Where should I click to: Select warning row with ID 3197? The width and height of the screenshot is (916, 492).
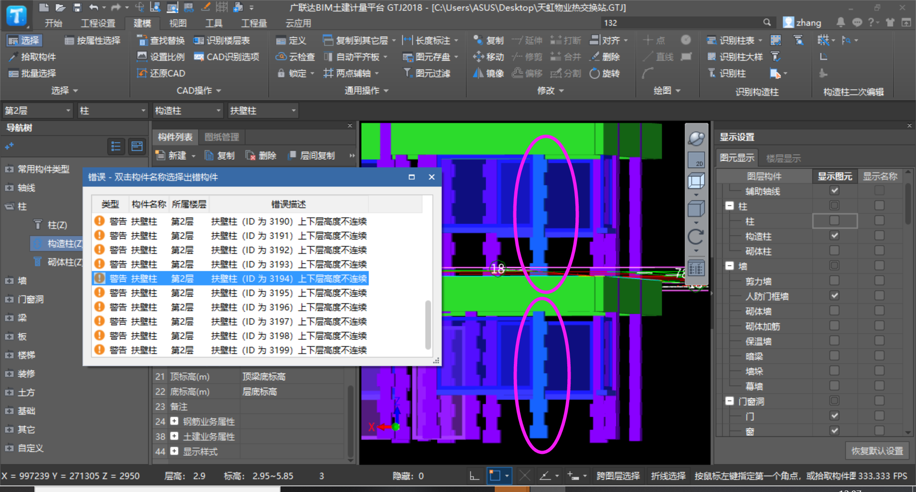(230, 321)
